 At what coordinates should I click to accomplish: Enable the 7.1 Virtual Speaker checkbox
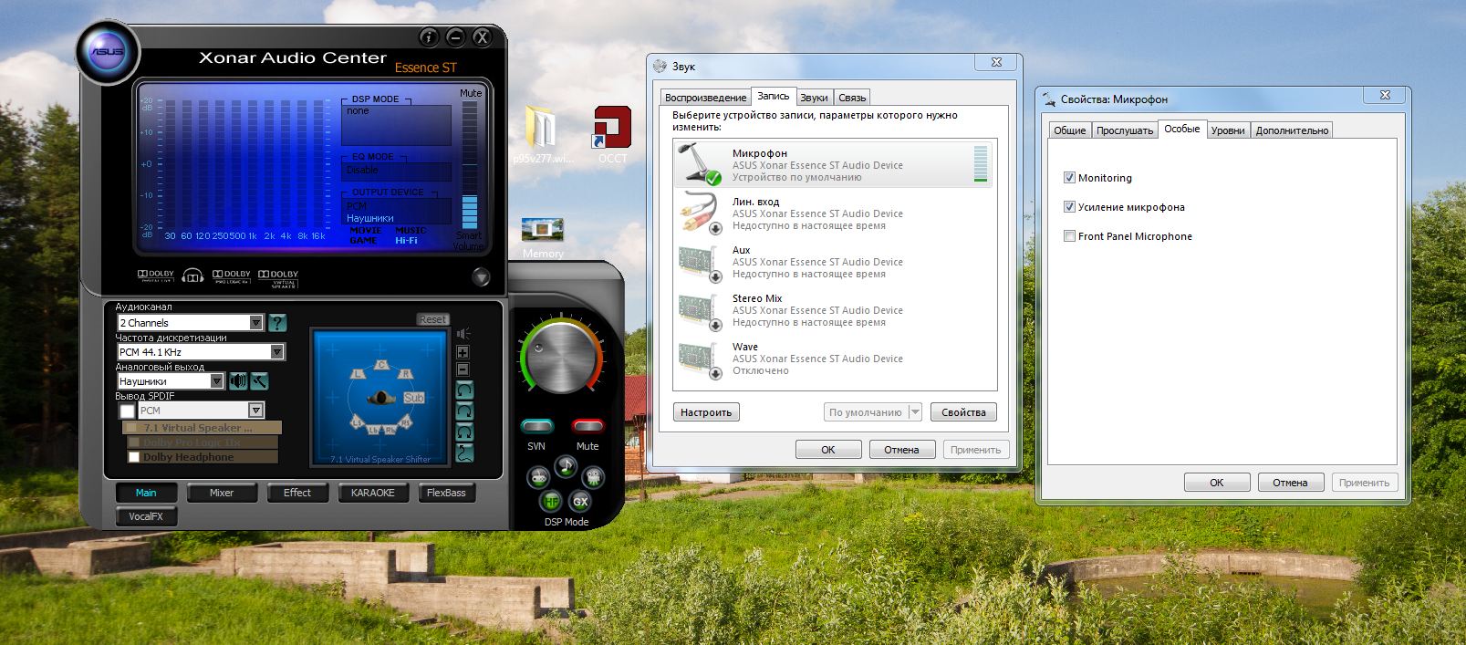(132, 428)
